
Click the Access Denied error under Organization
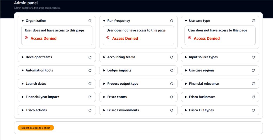tap(43, 38)
